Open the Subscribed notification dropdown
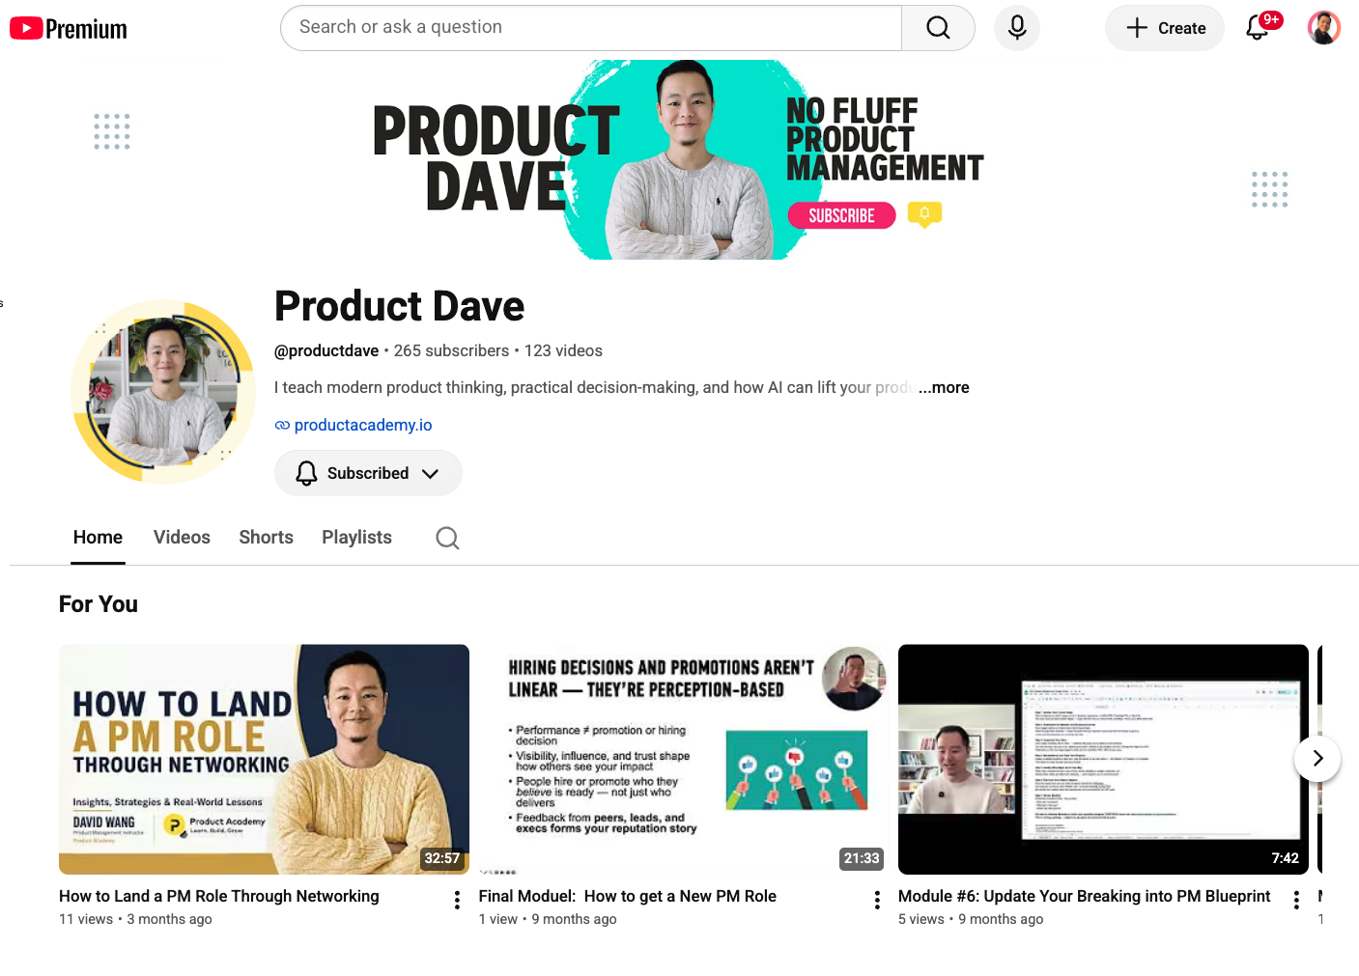Screen dimensions: 1359x976 [368, 473]
